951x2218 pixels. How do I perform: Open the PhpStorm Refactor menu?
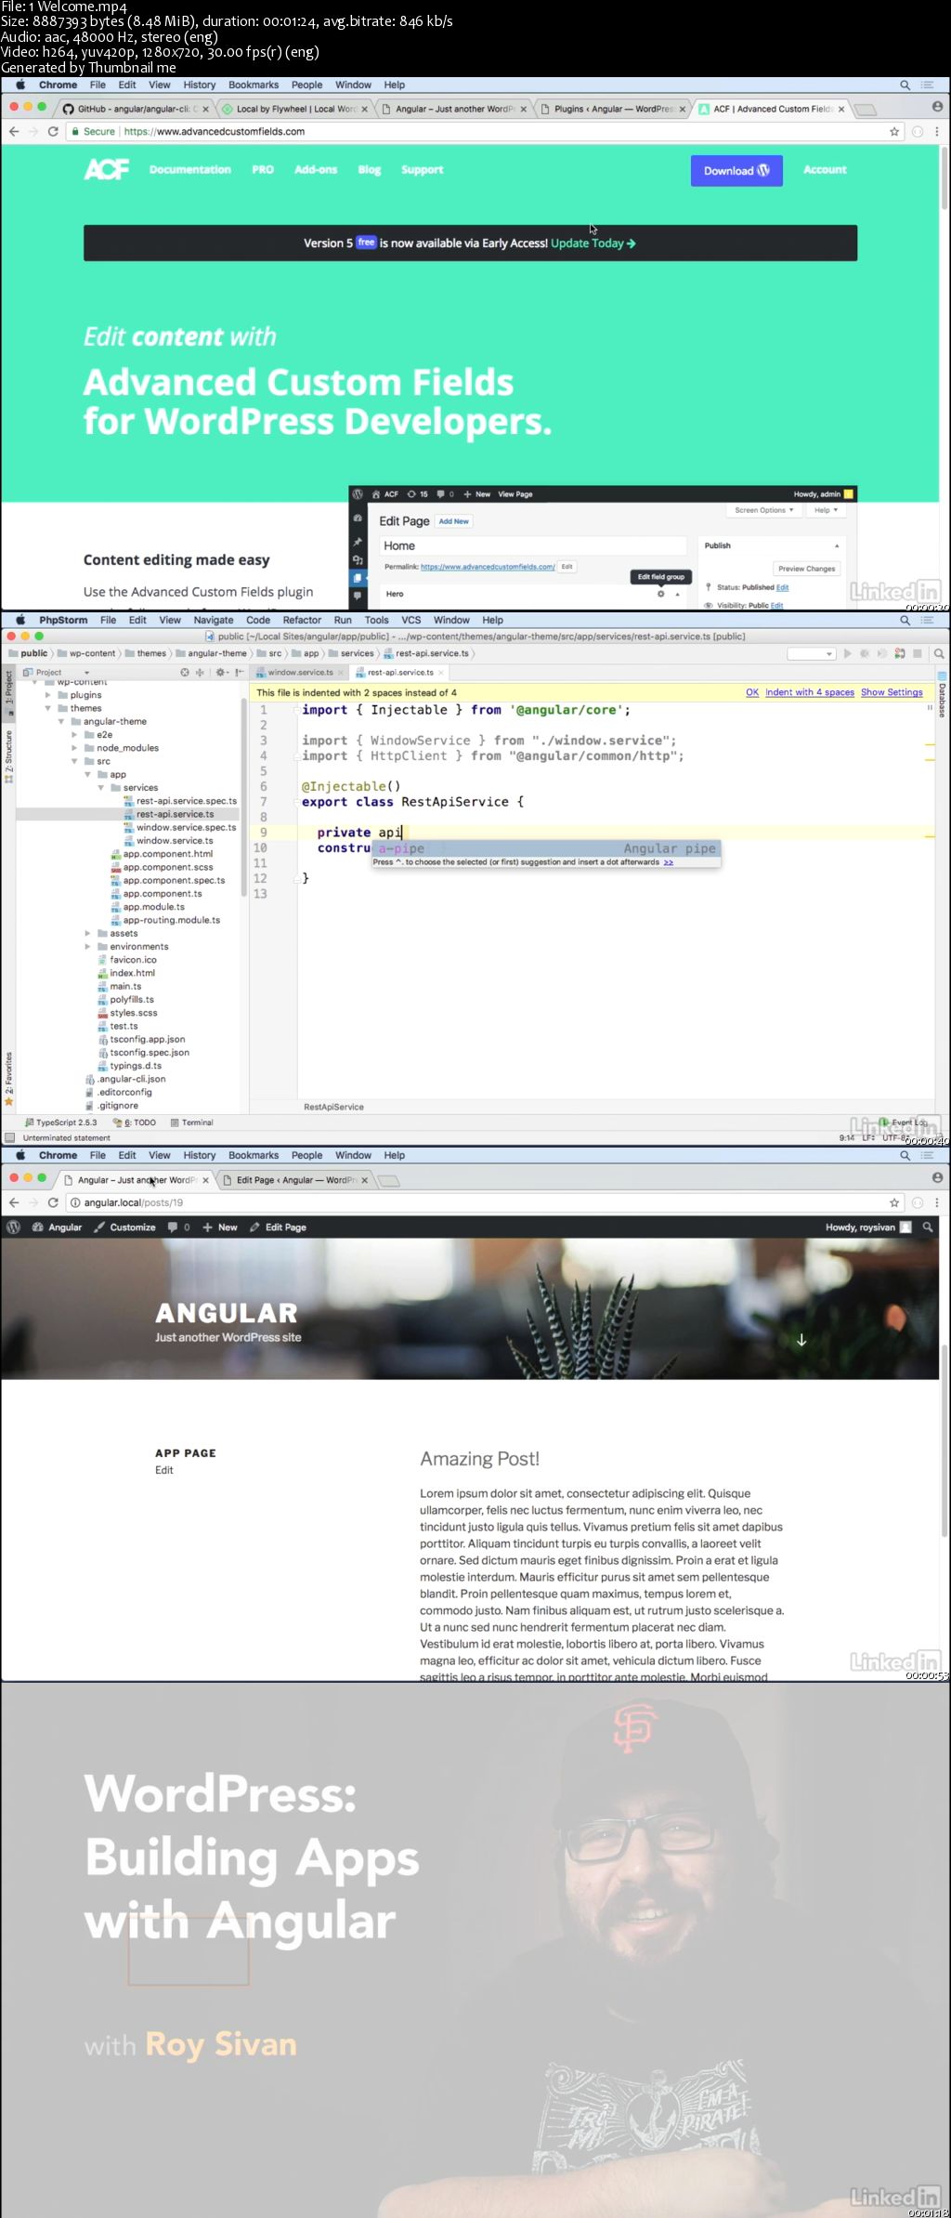tap(302, 620)
